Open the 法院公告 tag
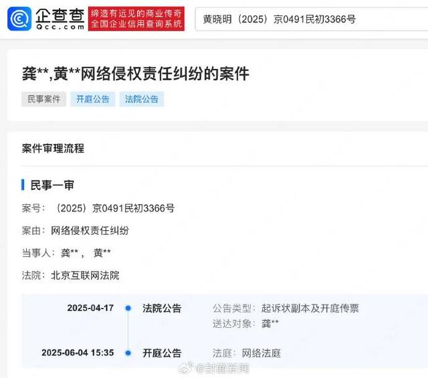The width and height of the screenshot is (428, 378). [x=142, y=99]
